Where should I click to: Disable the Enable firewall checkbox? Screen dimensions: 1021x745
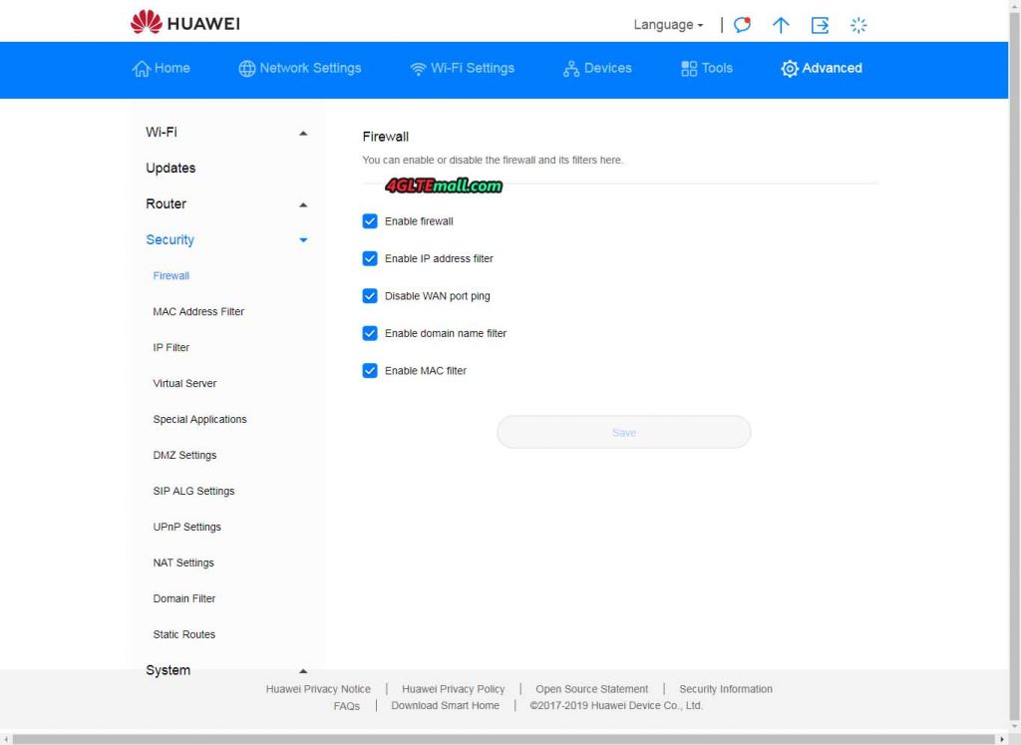[x=370, y=221]
